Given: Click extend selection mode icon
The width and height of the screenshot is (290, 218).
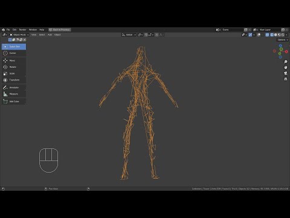Looking at the screenshot, I should (13, 40).
